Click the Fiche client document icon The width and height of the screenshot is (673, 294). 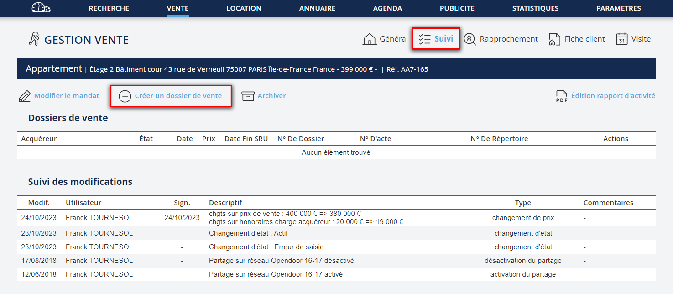554,39
